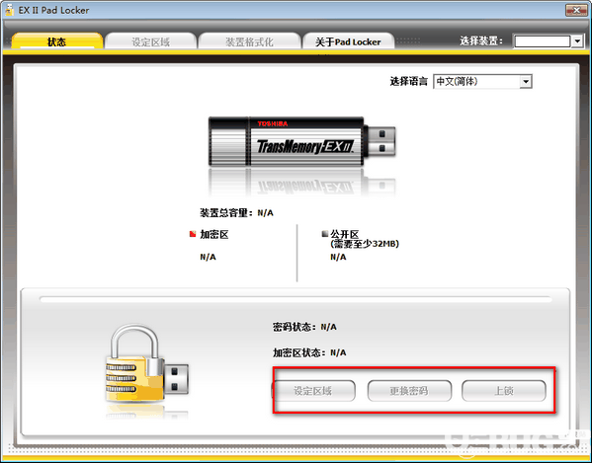
Task: Click the 加密区状态: N/A text
Action: (309, 352)
